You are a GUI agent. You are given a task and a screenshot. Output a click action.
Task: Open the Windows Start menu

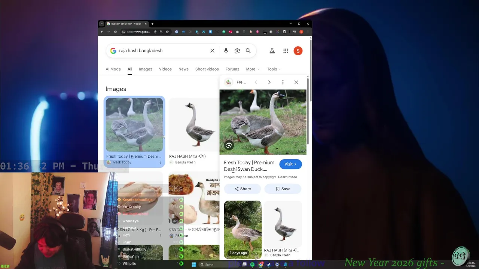click(194, 265)
